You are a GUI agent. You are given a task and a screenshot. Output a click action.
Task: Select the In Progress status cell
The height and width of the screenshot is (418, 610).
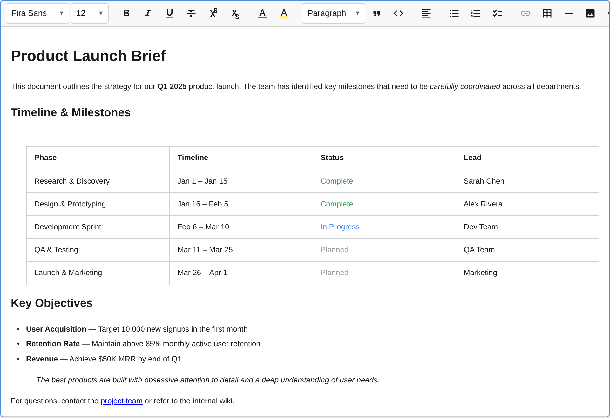[x=340, y=227]
